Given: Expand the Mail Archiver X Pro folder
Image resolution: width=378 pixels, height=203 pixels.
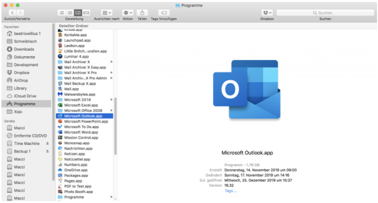Looking at the screenshot, I should tap(112, 72).
